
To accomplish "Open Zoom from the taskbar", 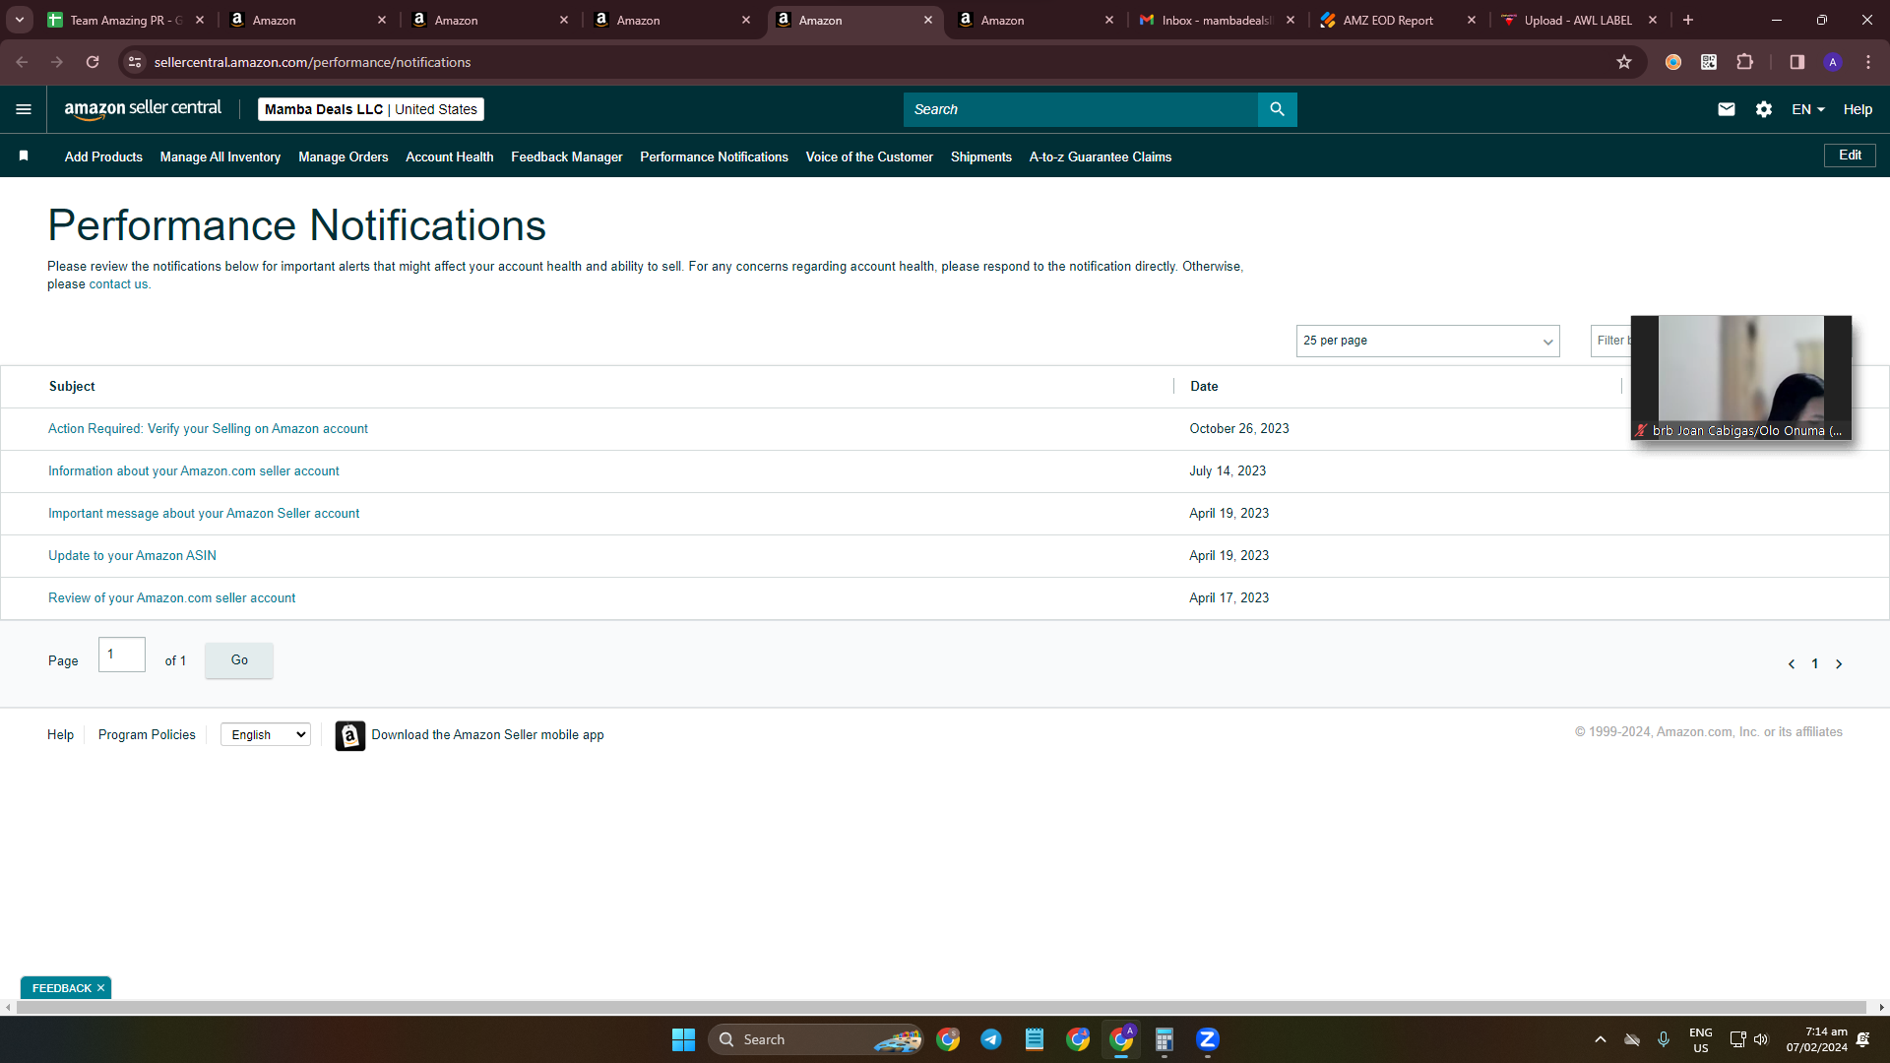I will point(1208,1039).
